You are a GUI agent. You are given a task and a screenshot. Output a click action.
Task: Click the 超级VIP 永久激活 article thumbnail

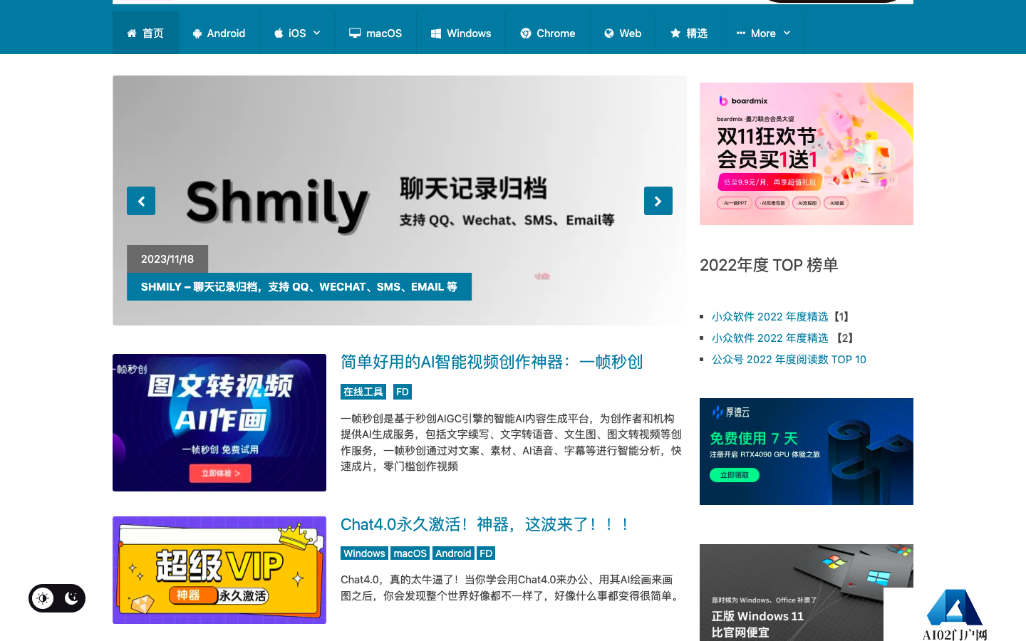click(219, 570)
